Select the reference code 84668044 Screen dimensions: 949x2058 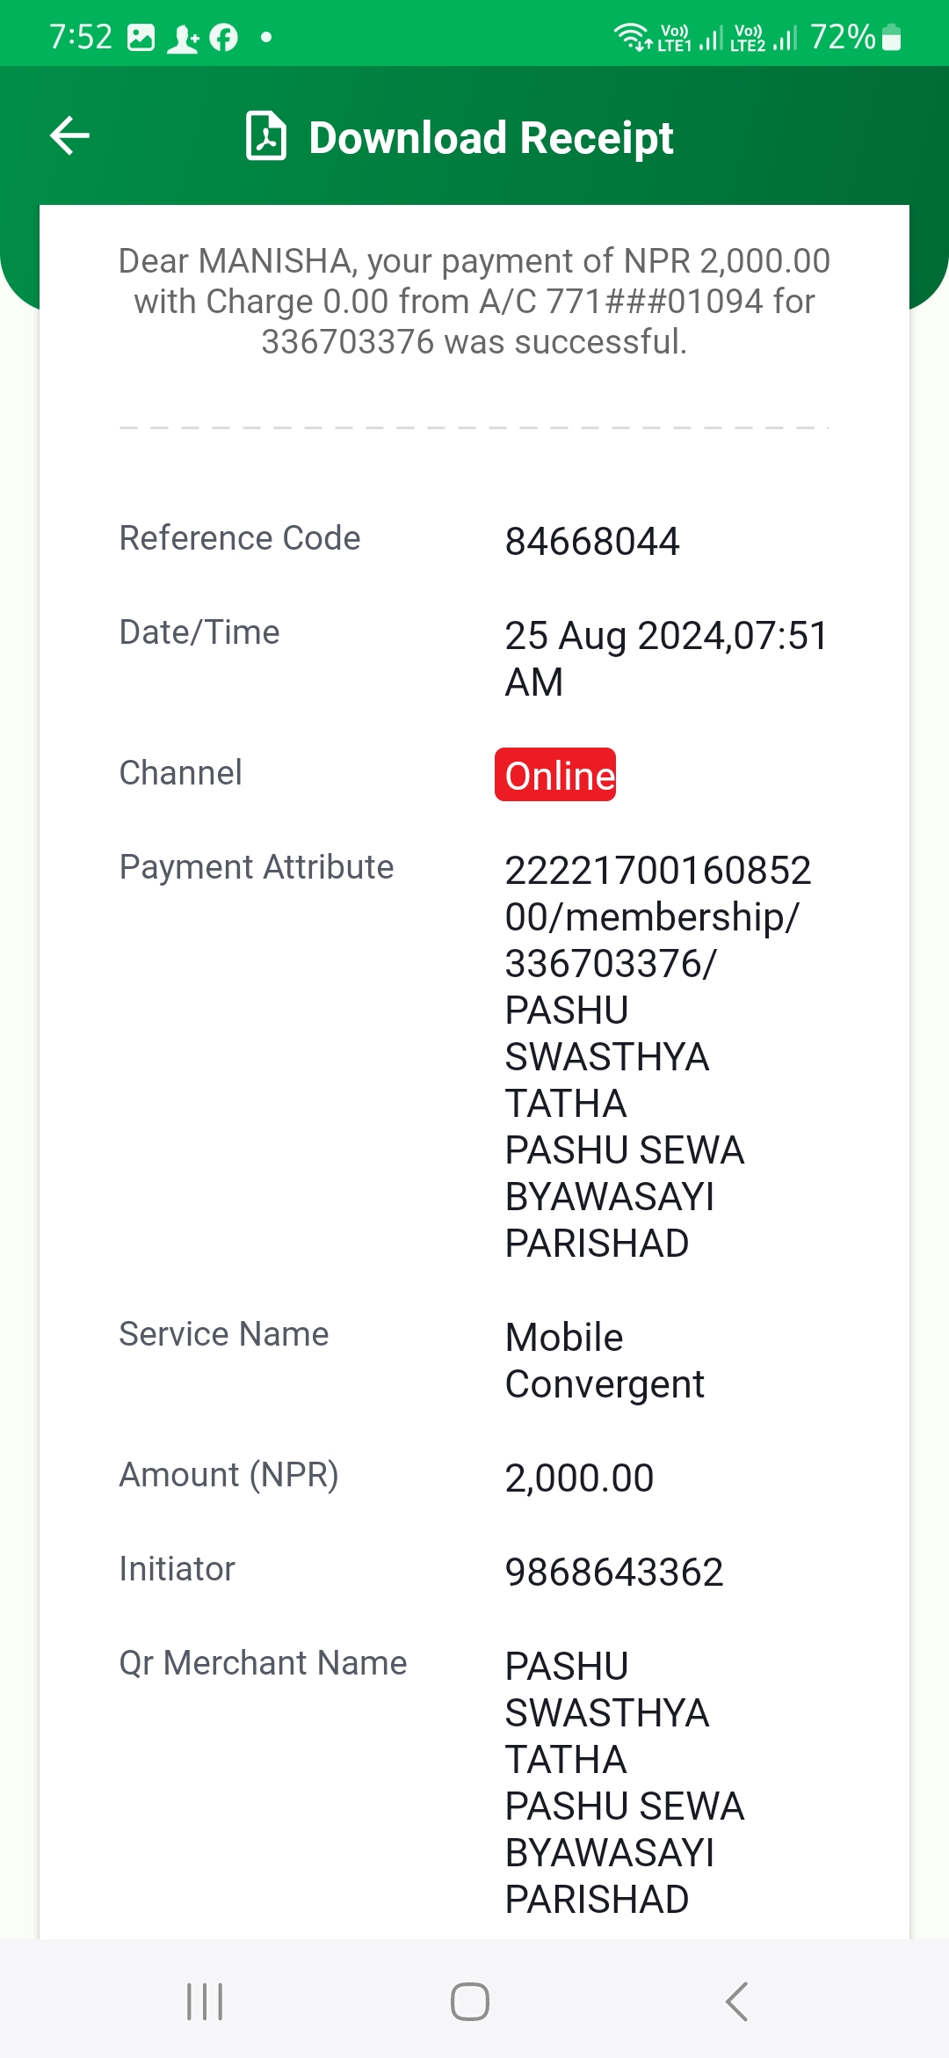click(592, 541)
